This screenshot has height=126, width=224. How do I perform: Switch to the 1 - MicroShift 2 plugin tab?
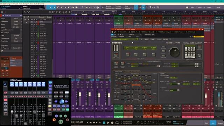click(x=123, y=32)
